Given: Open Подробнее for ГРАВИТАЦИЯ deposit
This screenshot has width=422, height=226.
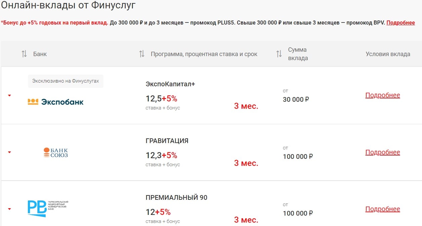Looking at the screenshot, I should pyautogui.click(x=382, y=152).
